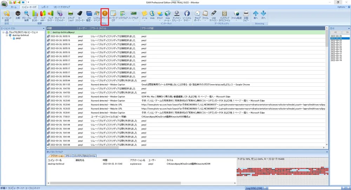Open the USBデバイス dropdown
This screenshot has width=351, height=190.
213,16
